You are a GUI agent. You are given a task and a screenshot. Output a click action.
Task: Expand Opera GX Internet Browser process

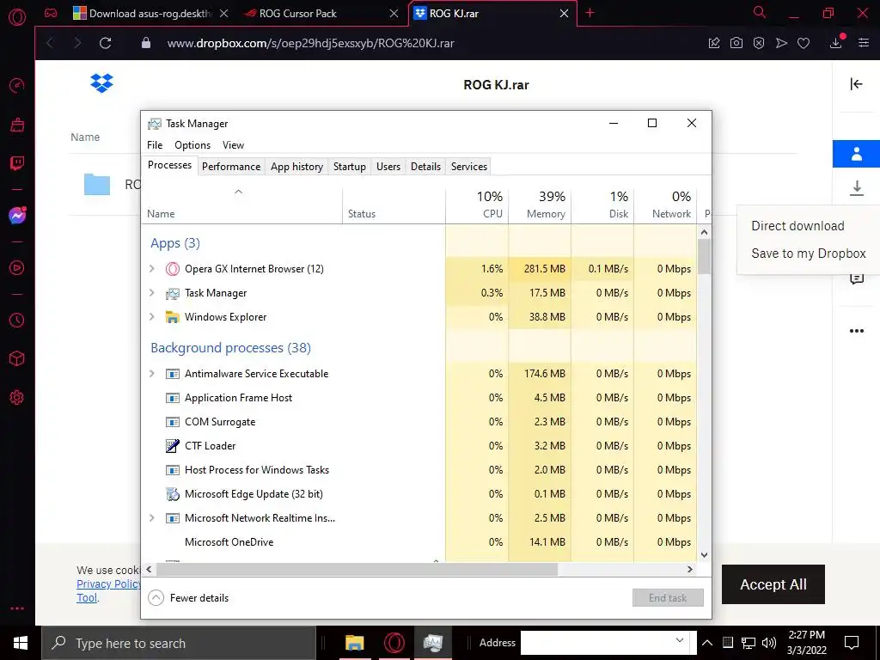coord(151,269)
